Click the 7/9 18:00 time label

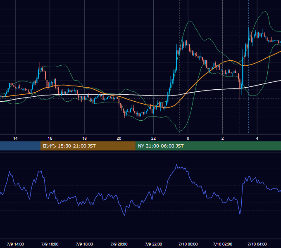(x=84, y=244)
